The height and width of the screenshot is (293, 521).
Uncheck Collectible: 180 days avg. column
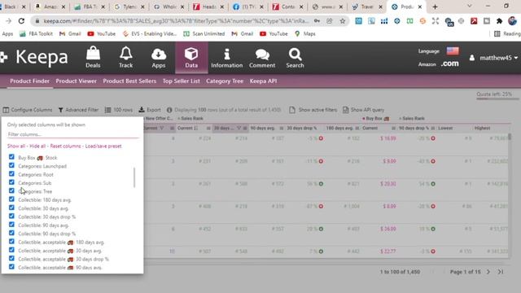[x=11, y=199]
